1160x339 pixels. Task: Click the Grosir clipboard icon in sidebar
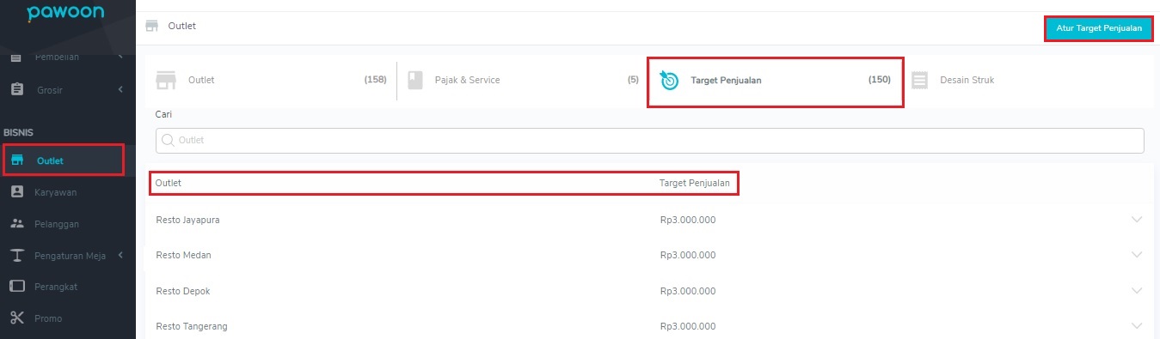click(16, 89)
